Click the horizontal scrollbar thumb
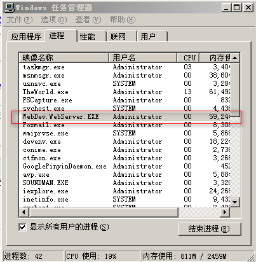The width and height of the screenshot is (256, 262). point(103,212)
